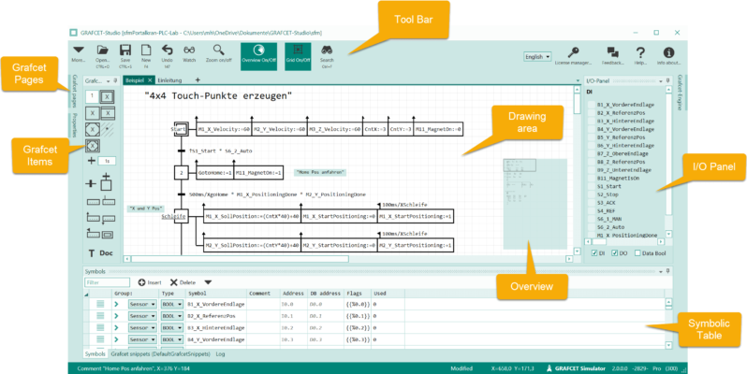Open the Grafcet pages side tab
The image size is (747, 374).
pyautogui.click(x=74, y=93)
